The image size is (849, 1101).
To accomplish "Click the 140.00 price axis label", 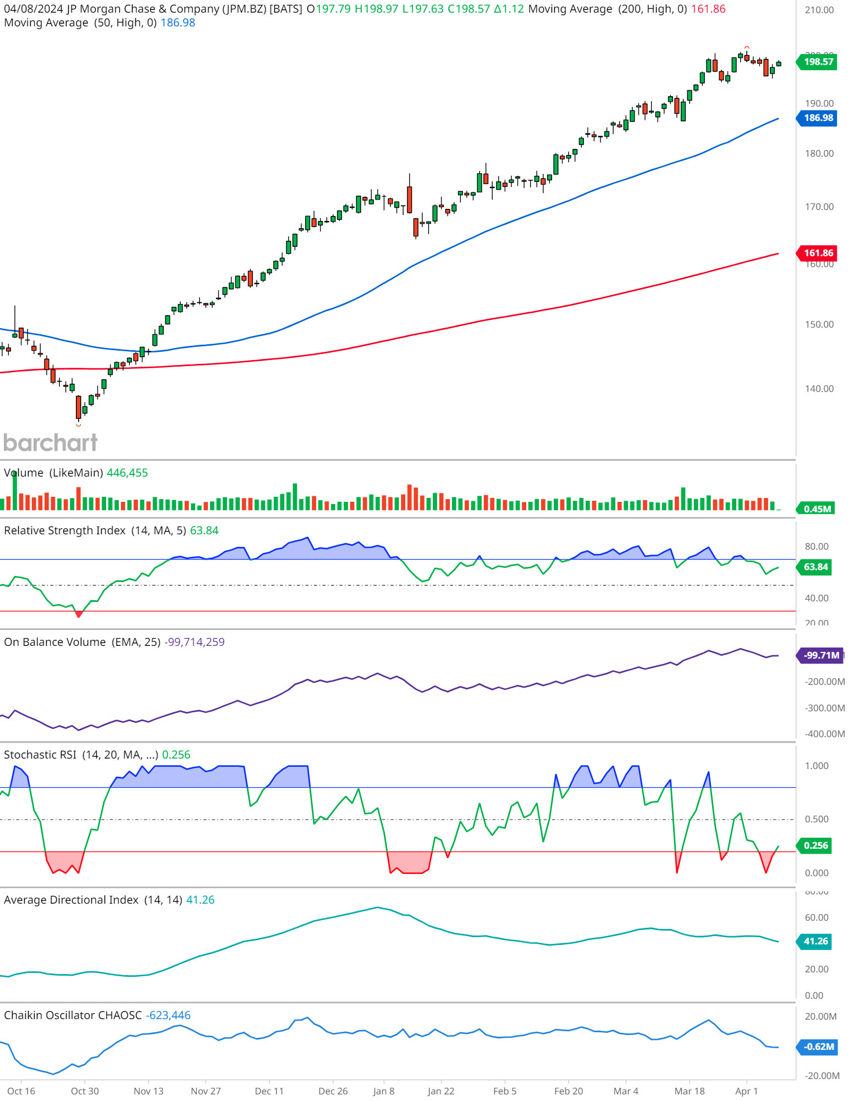I will [819, 389].
